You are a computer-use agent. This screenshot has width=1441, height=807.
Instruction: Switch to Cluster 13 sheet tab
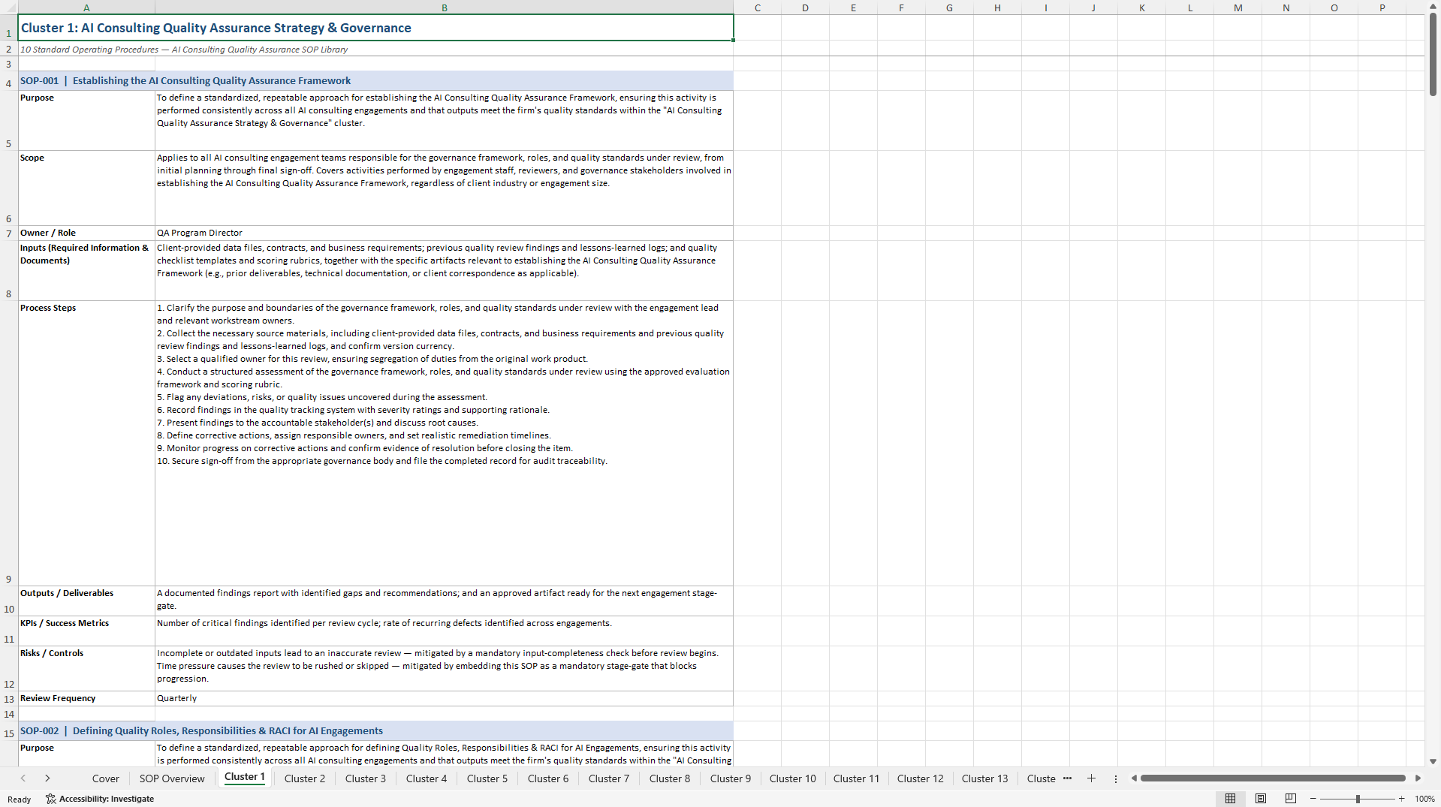point(985,778)
